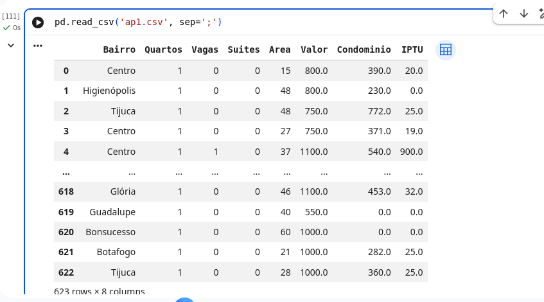Image resolution: width=544 pixels, height=302 pixels.
Task: Click inside the pd.read_csv code line
Action: click(137, 22)
